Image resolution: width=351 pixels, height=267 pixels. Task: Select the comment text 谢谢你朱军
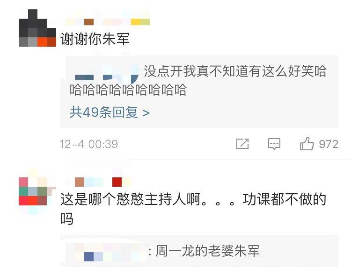coord(95,39)
